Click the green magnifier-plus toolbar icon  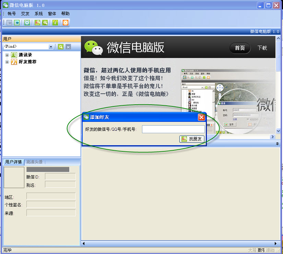45,23
